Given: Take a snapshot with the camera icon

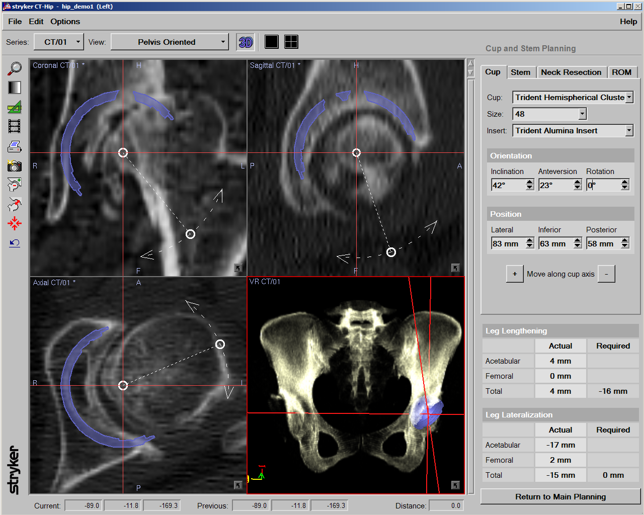Looking at the screenshot, I should coord(15,165).
